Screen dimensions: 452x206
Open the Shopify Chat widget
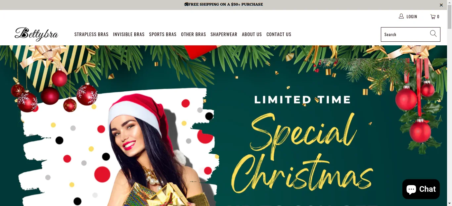pyautogui.click(x=421, y=189)
